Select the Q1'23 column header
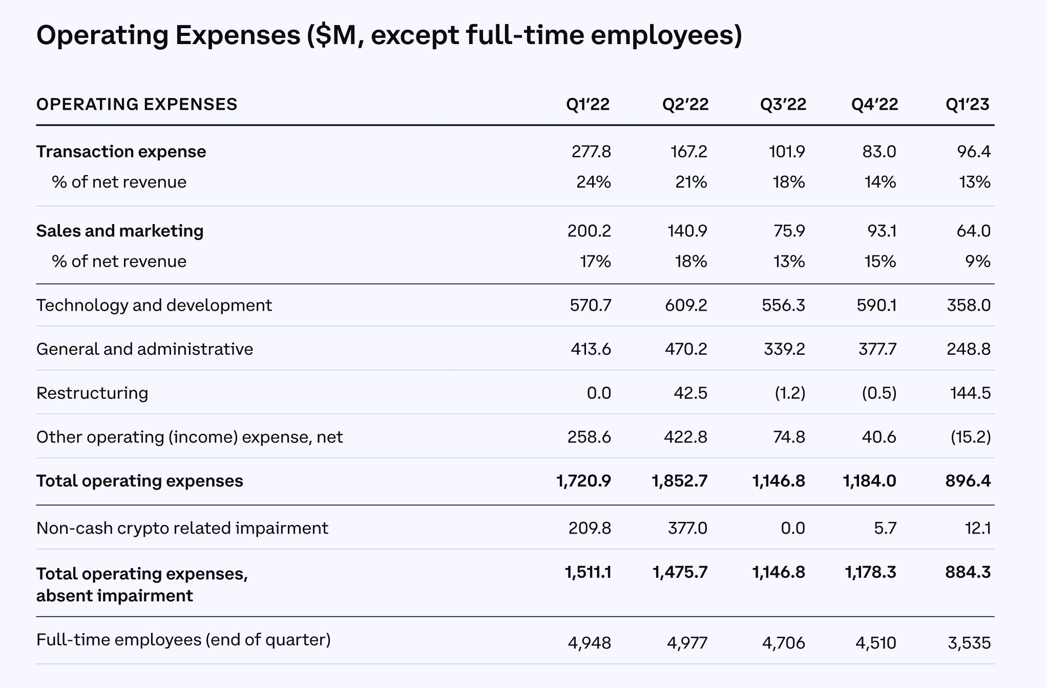Image resolution: width=1047 pixels, height=688 pixels. click(x=967, y=105)
